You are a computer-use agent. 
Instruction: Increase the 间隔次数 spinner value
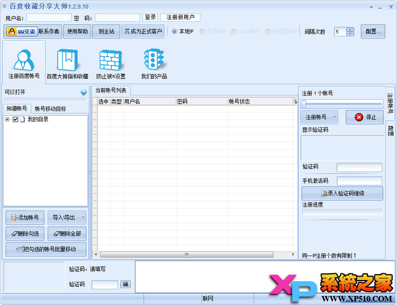[x=350, y=29]
